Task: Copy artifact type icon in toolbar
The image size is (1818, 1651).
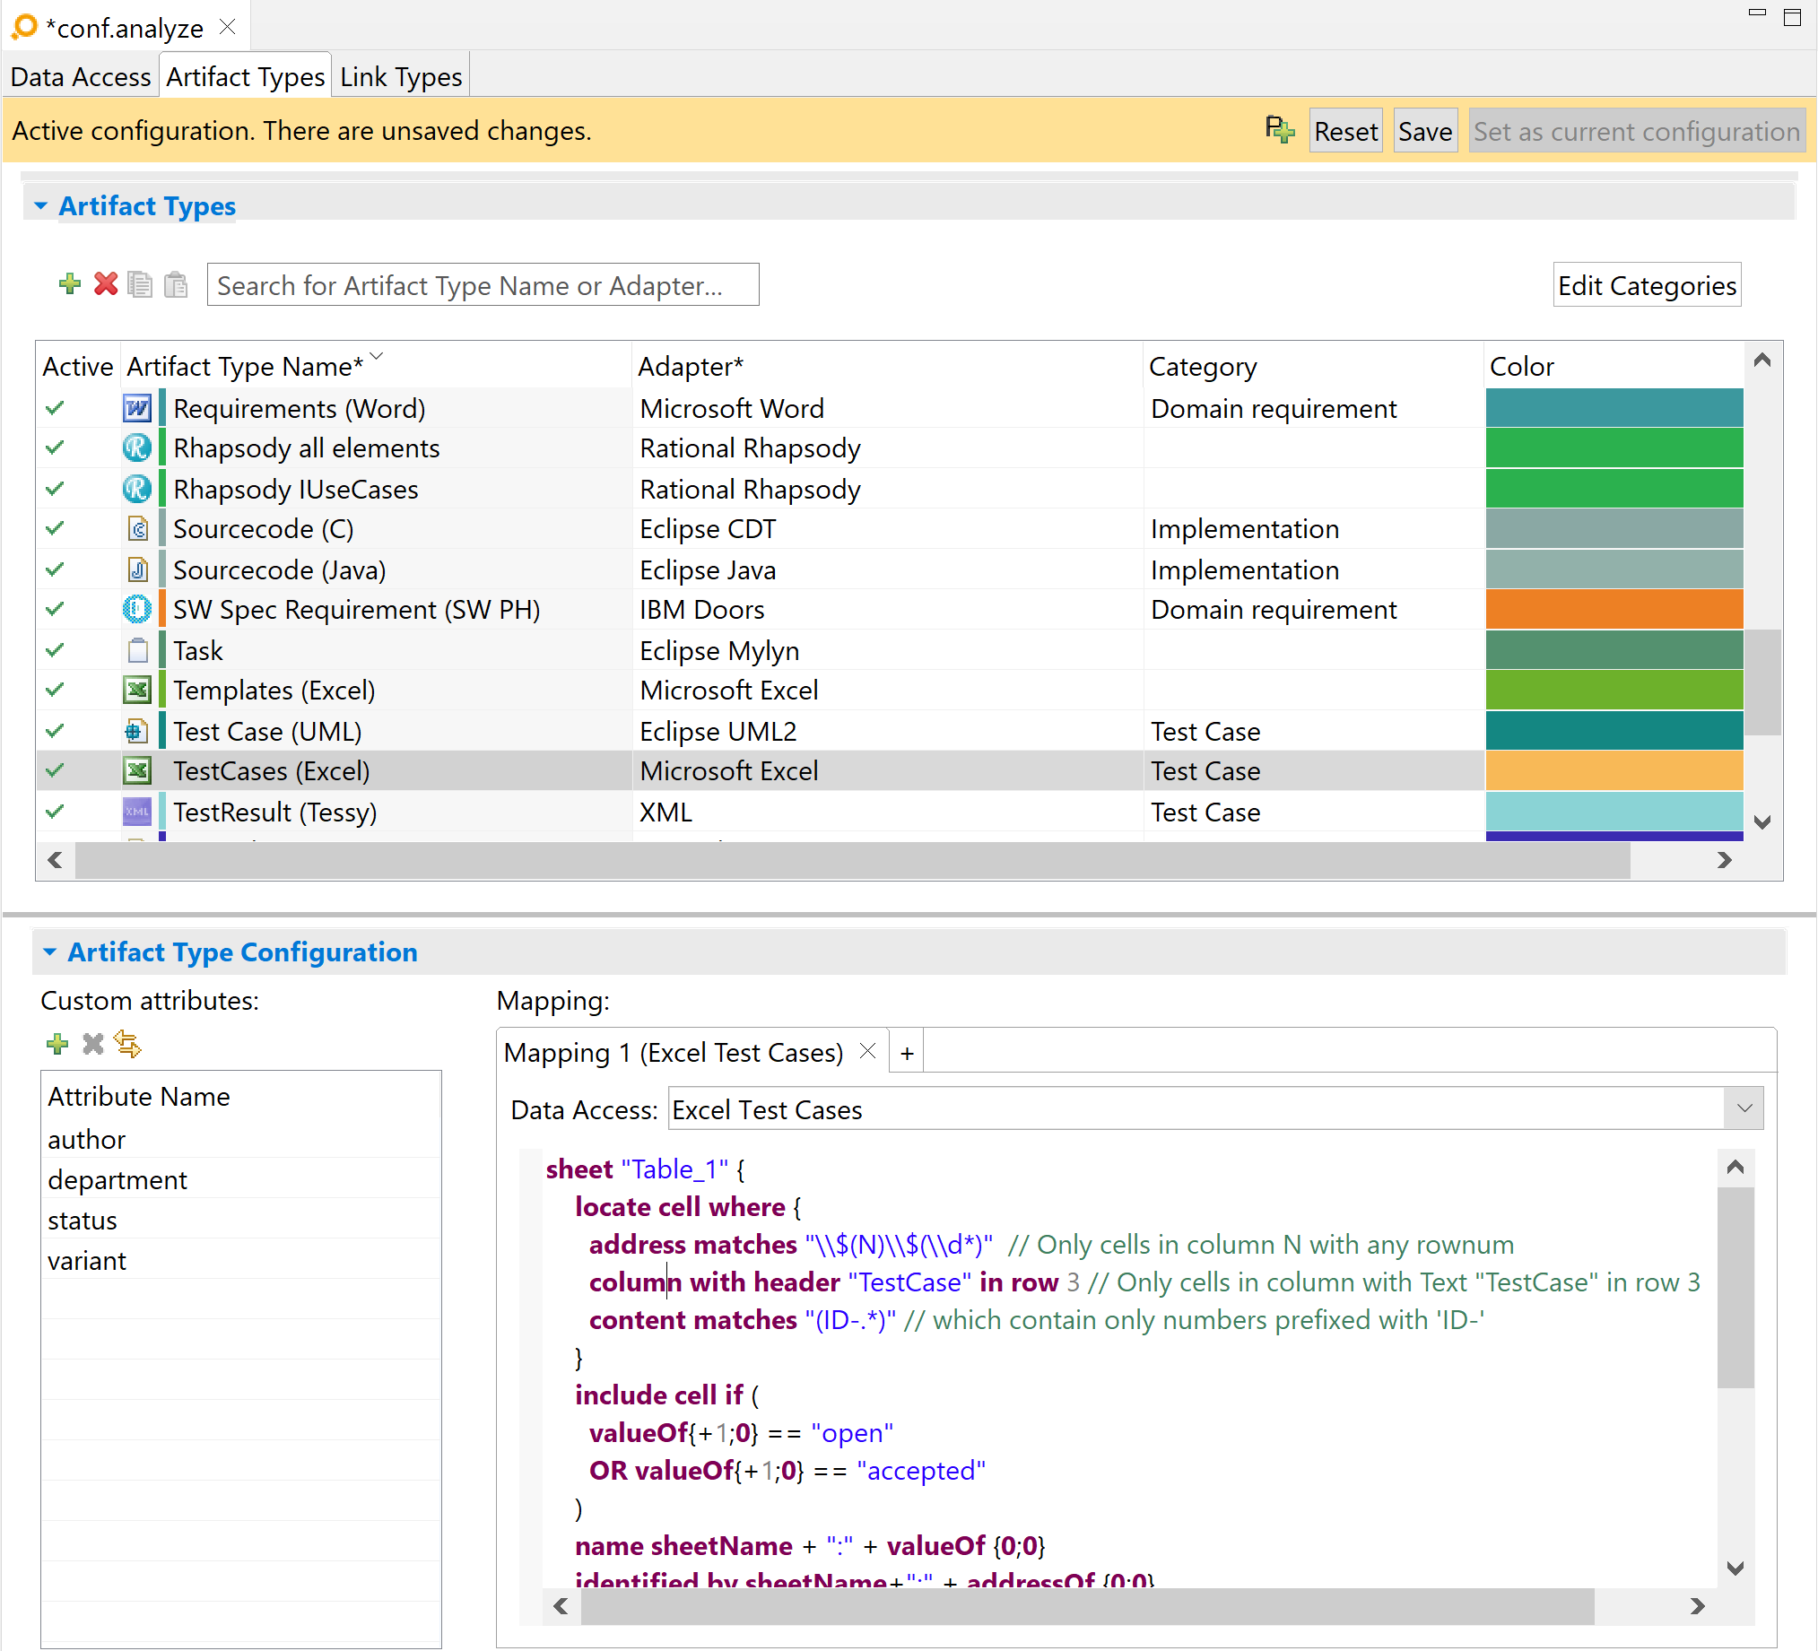Action: [x=140, y=284]
